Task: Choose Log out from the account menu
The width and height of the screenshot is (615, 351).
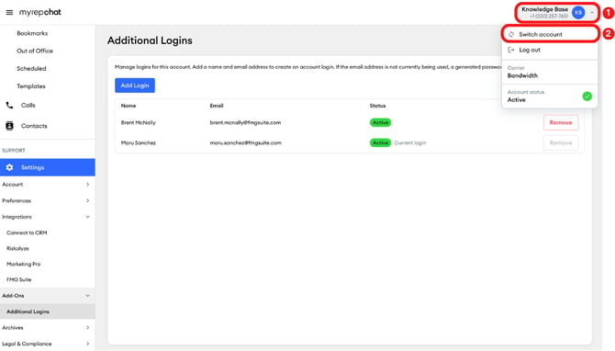Action: (x=550, y=50)
